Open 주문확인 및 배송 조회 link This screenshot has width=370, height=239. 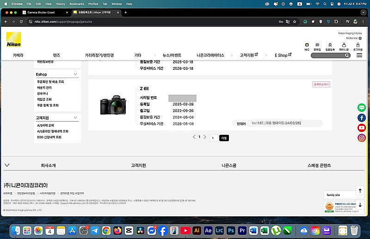click(50, 82)
